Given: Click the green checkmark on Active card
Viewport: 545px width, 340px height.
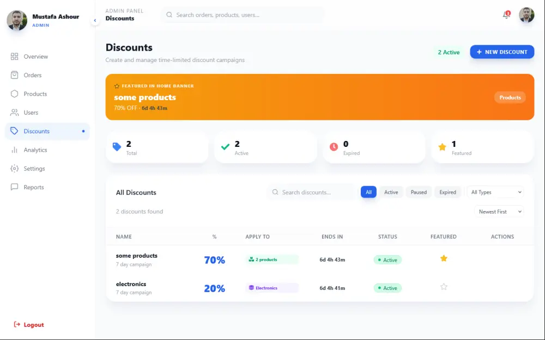Looking at the screenshot, I should [x=225, y=147].
